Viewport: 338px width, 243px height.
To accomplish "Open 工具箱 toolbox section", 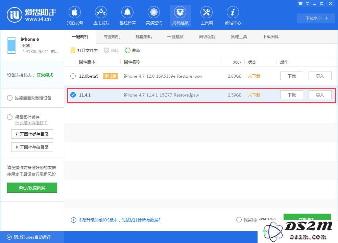I will (207, 16).
